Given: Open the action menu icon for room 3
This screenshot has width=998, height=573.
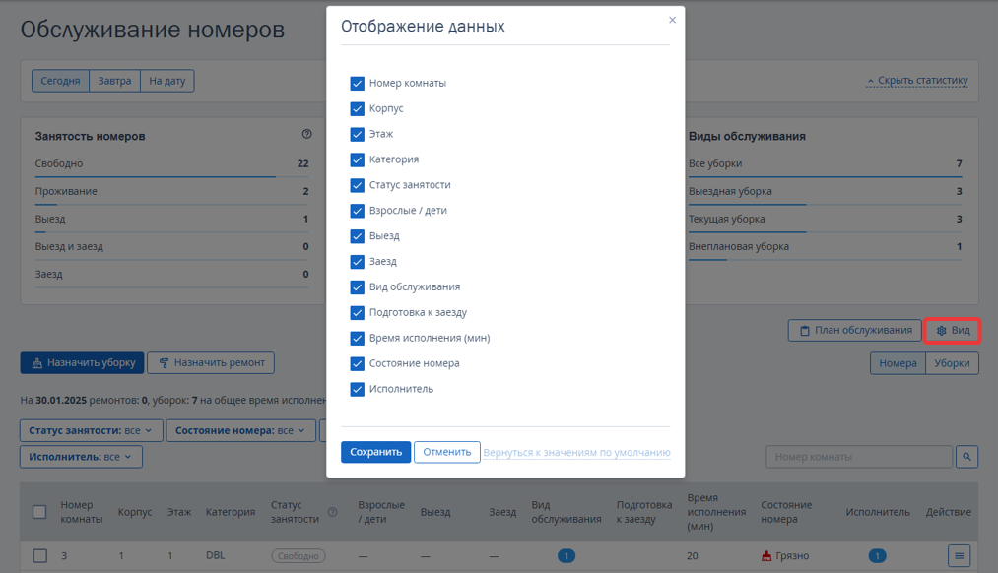Looking at the screenshot, I should pyautogui.click(x=959, y=556).
